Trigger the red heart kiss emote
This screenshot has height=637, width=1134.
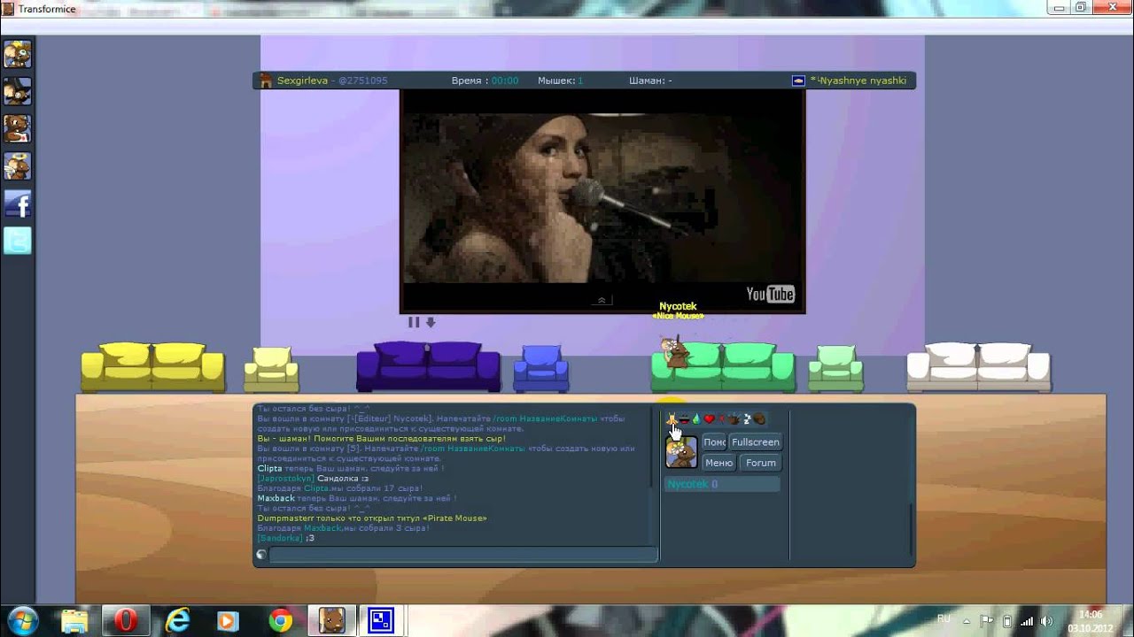(709, 418)
